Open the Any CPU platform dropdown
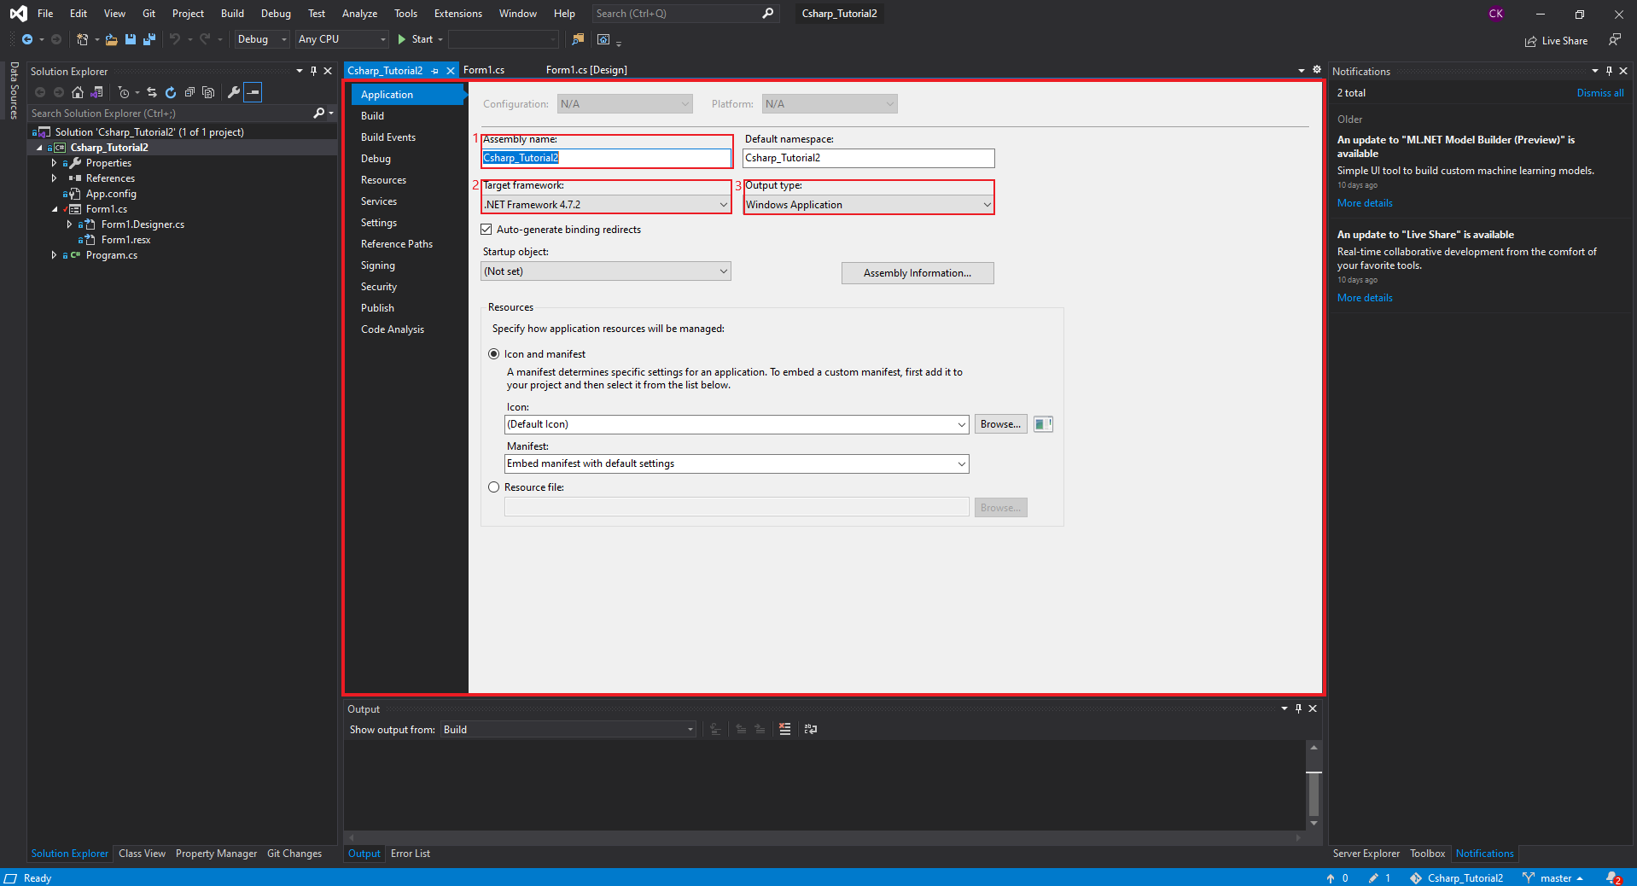 tap(341, 39)
